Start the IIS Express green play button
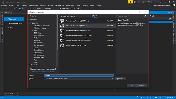The image size is (176, 99). (61, 8)
